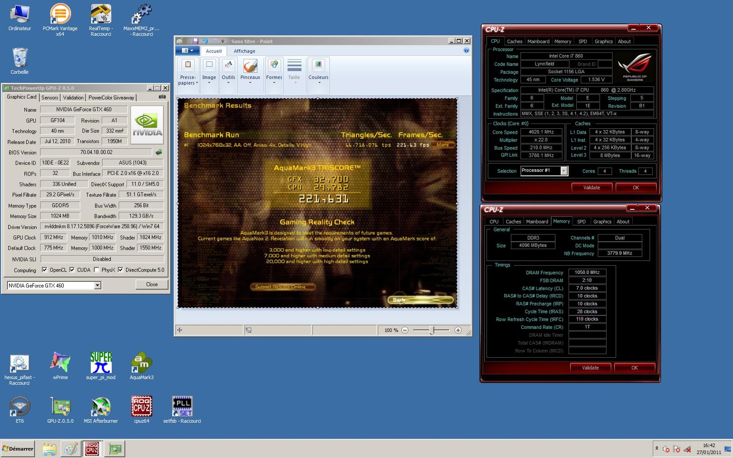Open the GPU selection dropdown in GPU-Z
Image resolution: width=733 pixels, height=458 pixels.
[98, 285]
